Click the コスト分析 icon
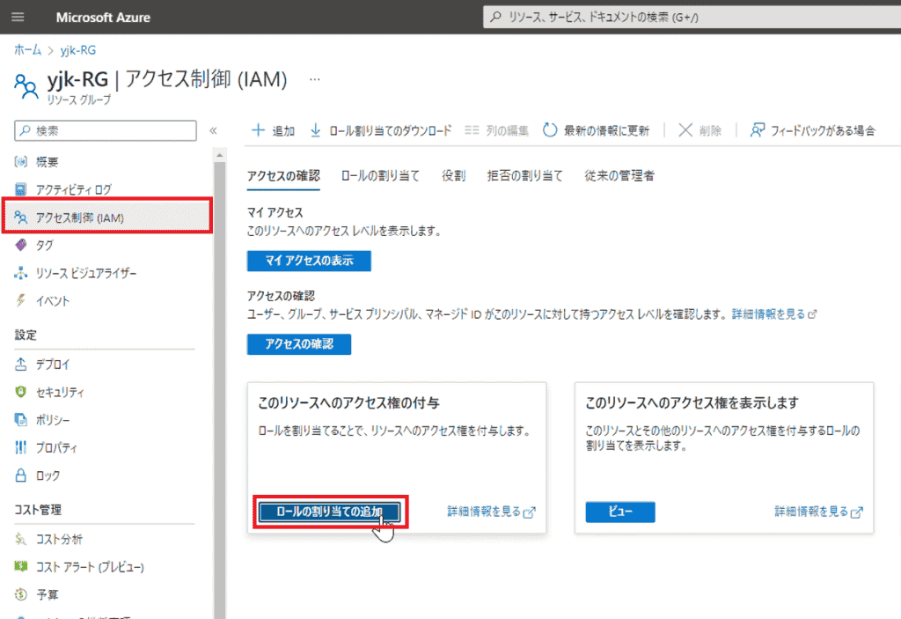901x619 pixels. click(x=21, y=539)
